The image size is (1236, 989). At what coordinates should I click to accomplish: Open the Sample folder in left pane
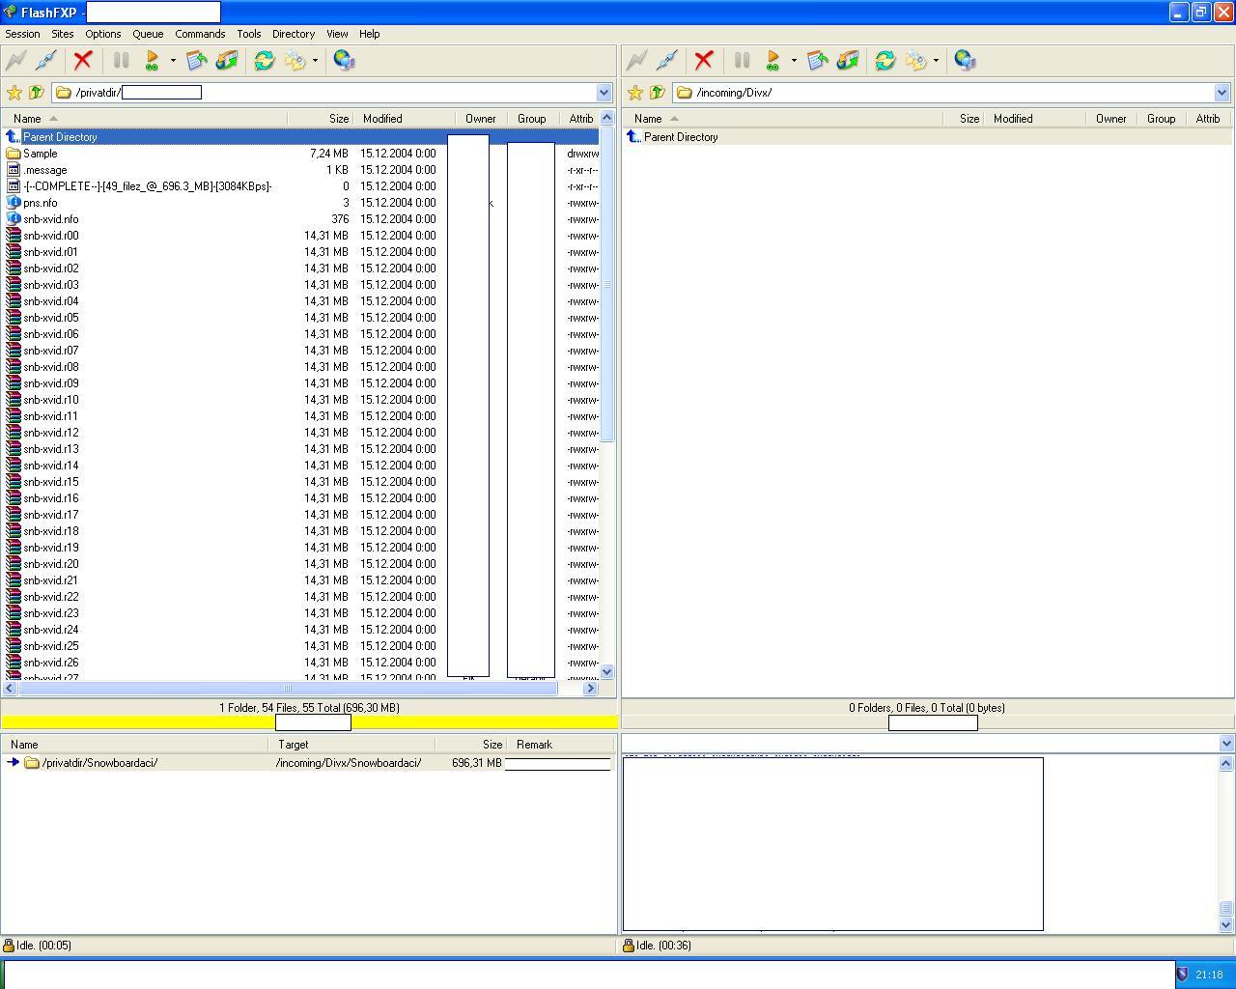point(41,154)
